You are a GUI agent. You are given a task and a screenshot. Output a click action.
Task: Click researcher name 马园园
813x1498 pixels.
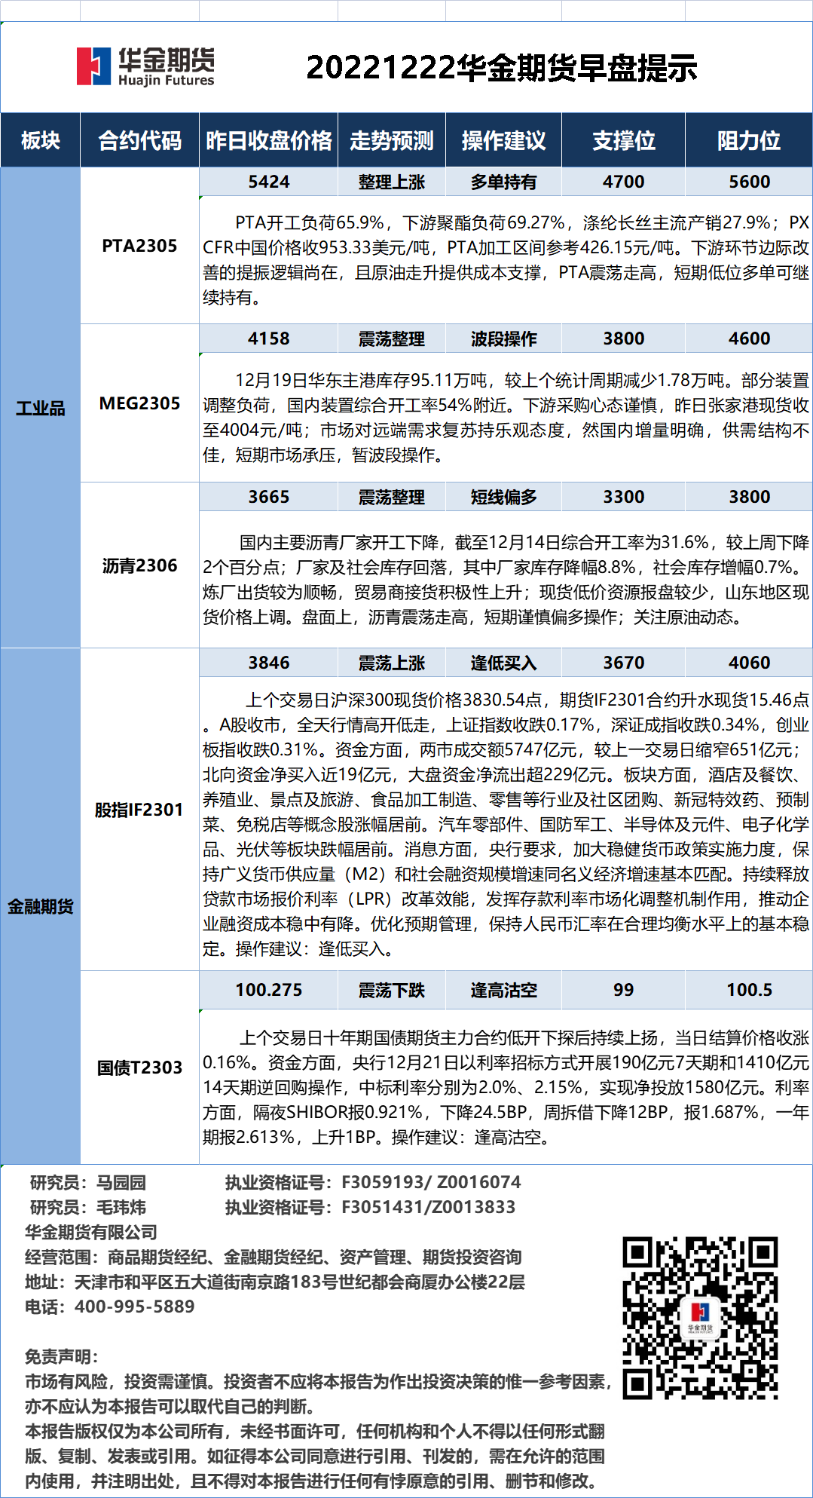coord(121,1182)
